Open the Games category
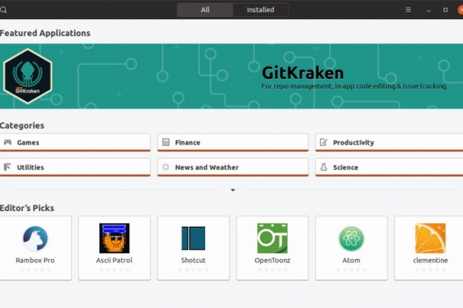Viewport: 463px width, 308px height. point(75,142)
